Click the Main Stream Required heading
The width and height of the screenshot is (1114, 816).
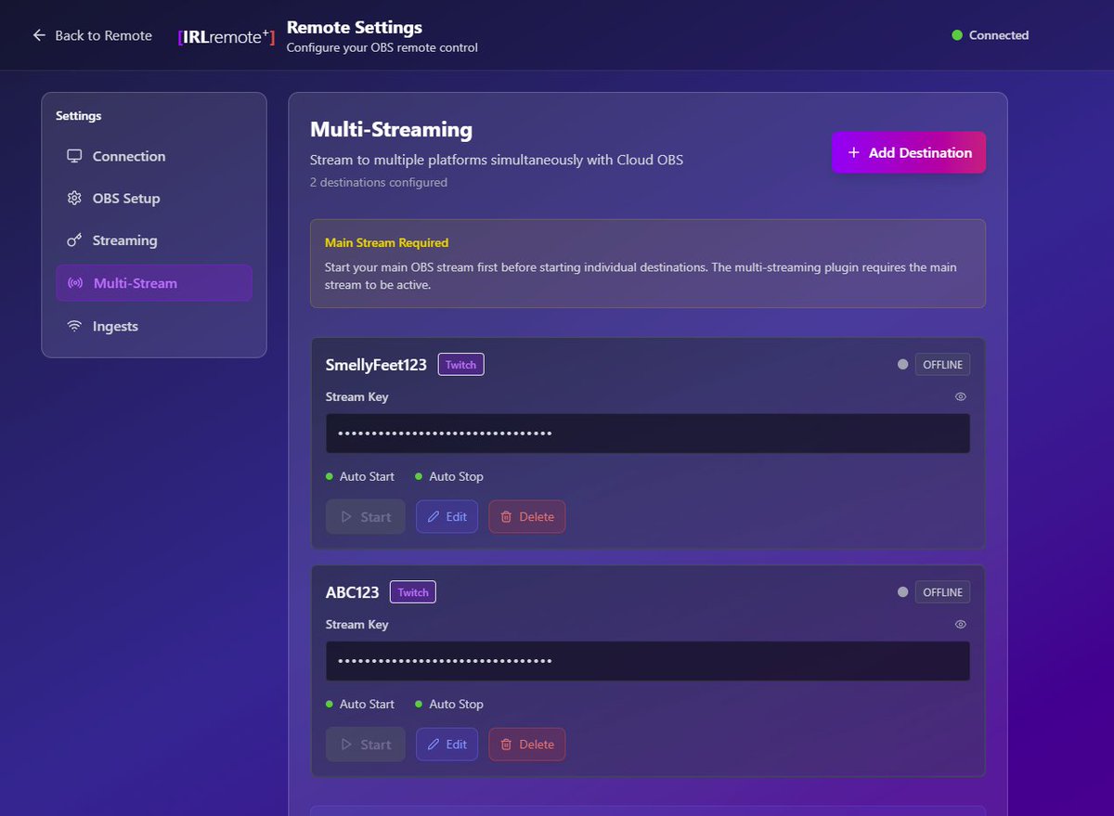[386, 242]
